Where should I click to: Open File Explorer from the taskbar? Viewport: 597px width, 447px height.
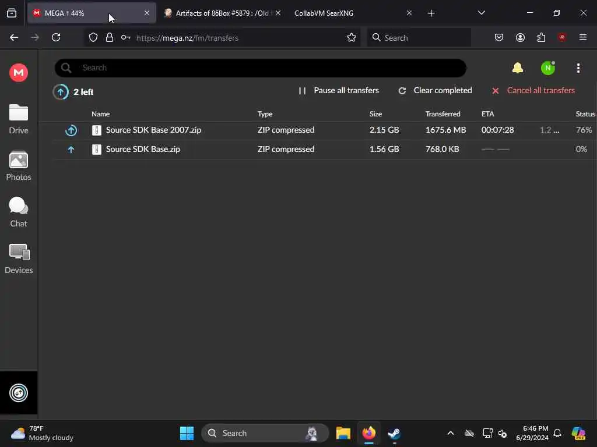click(343, 433)
